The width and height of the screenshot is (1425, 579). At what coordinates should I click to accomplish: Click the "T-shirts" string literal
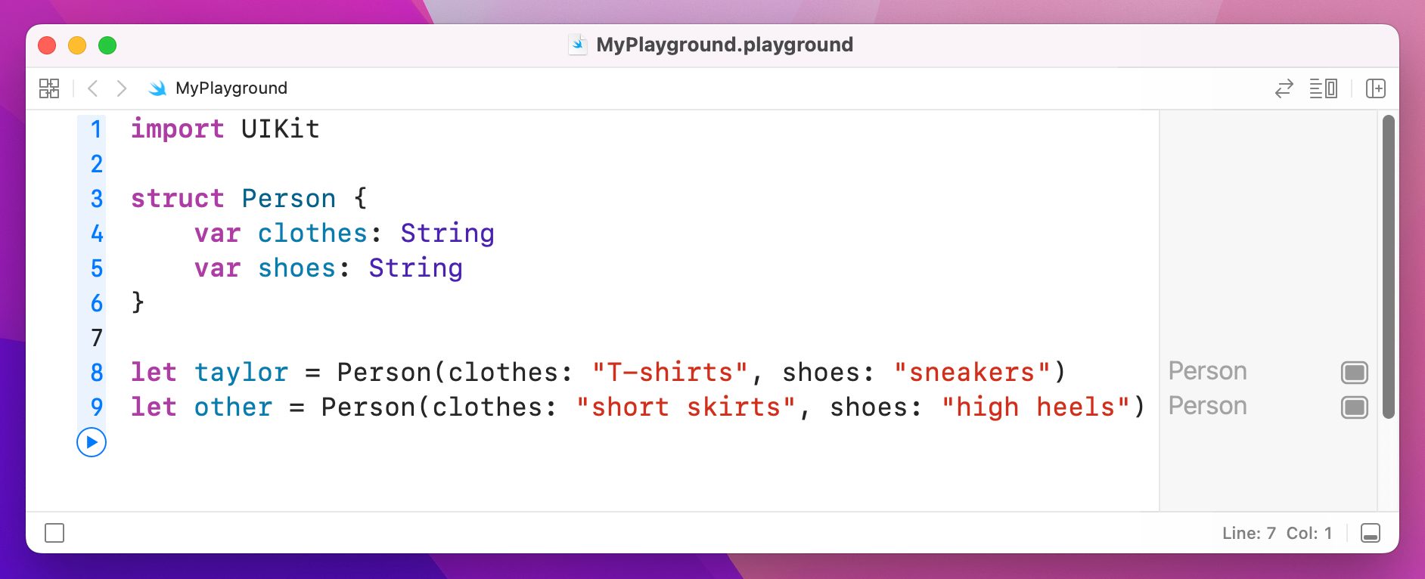click(x=670, y=373)
